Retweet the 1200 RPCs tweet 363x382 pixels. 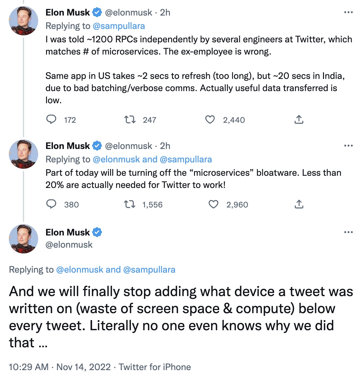point(130,119)
